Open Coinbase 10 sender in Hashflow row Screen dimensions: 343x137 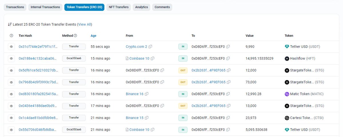(139, 59)
